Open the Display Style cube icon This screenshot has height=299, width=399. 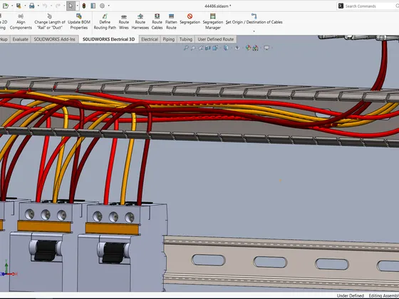pyautogui.click(x=226, y=48)
